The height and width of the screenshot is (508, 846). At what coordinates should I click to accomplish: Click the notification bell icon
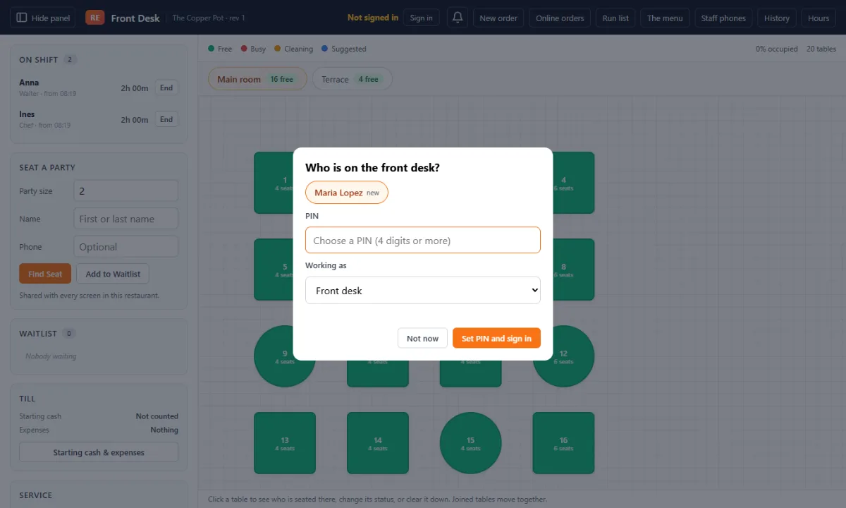458,18
